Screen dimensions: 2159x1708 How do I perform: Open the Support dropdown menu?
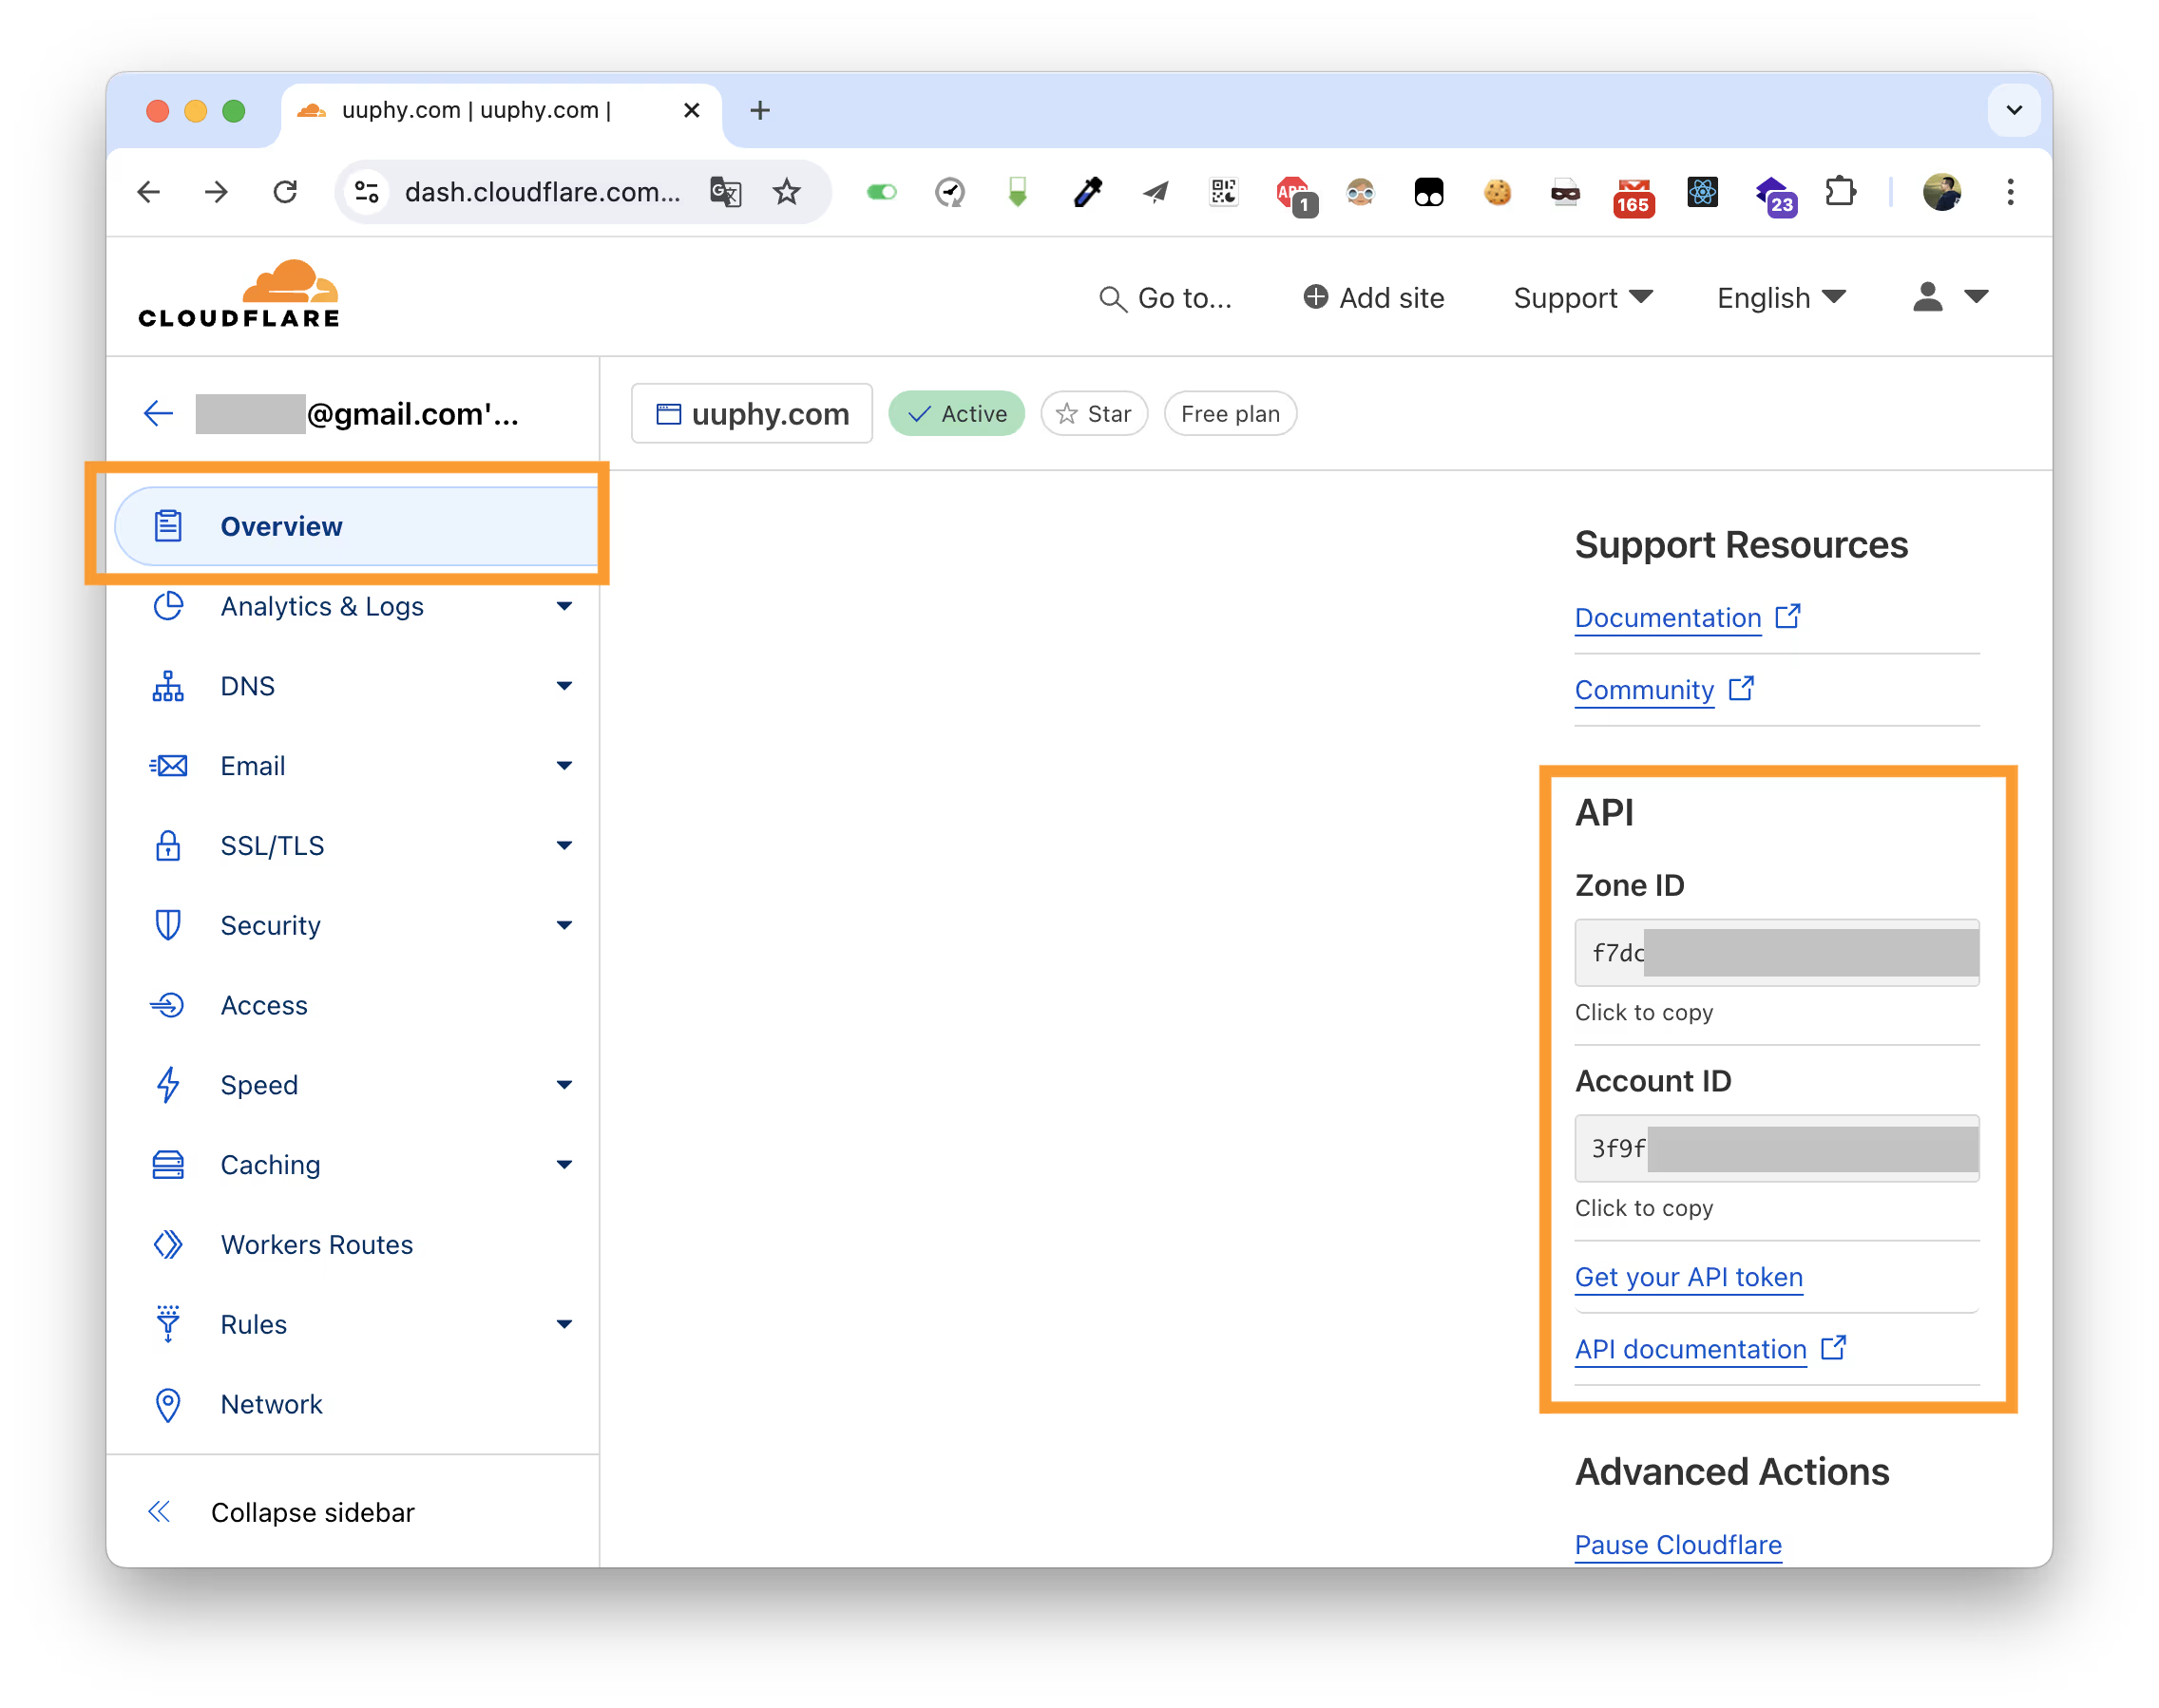pyautogui.click(x=1582, y=298)
